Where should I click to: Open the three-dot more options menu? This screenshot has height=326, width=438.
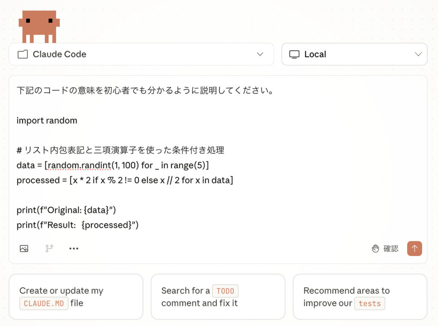click(x=74, y=248)
